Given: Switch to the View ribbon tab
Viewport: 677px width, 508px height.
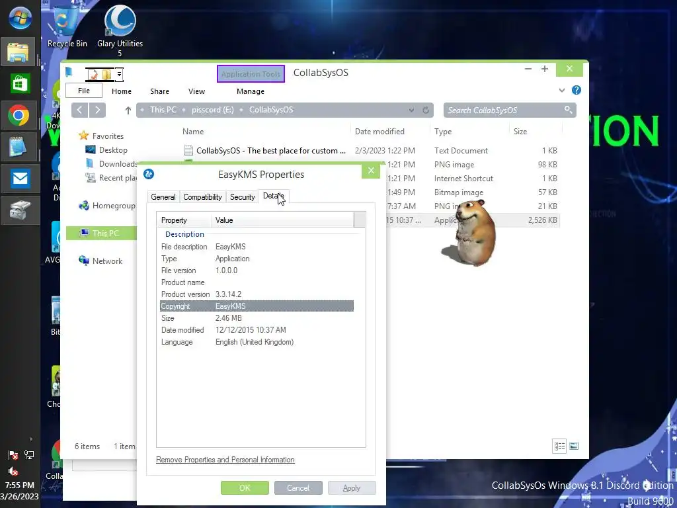Looking at the screenshot, I should (196, 91).
